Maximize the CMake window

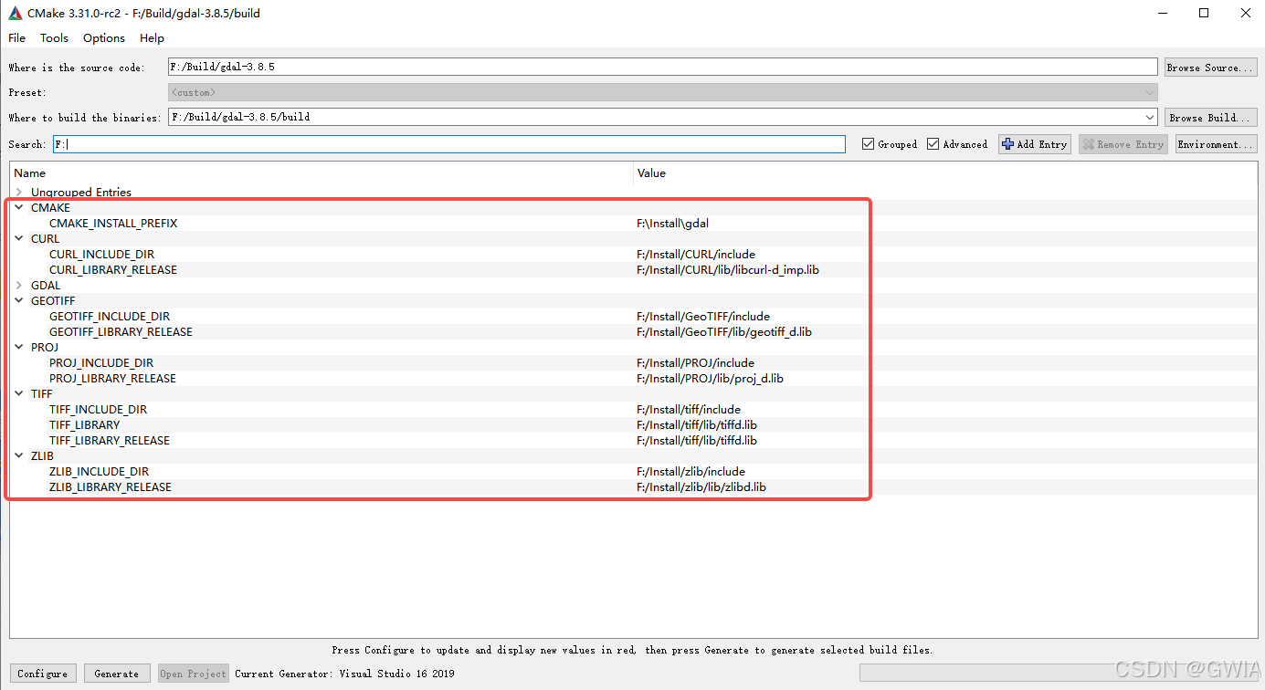[1204, 13]
